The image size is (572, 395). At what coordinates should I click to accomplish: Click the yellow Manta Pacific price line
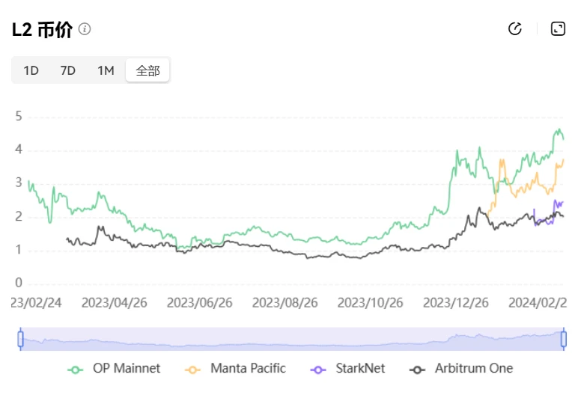click(x=524, y=186)
